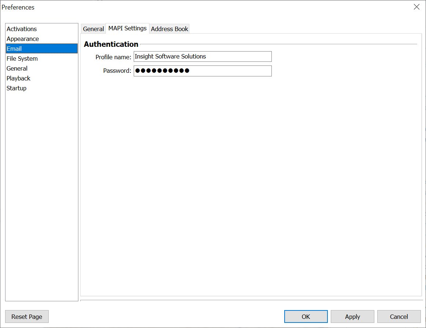Click the "Profile name:" label
Screen dimensions: 426x328
113,57
